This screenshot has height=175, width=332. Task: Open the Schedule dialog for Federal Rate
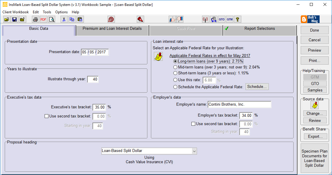(257, 86)
